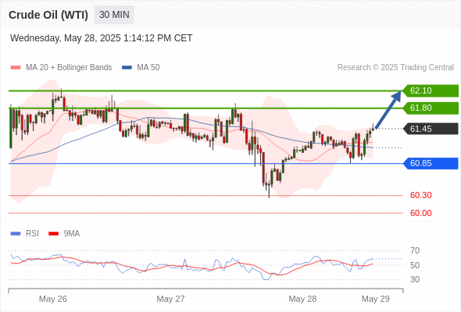Click the May 27 date axis label
Viewport: 461px width, 312px height.
click(170, 299)
